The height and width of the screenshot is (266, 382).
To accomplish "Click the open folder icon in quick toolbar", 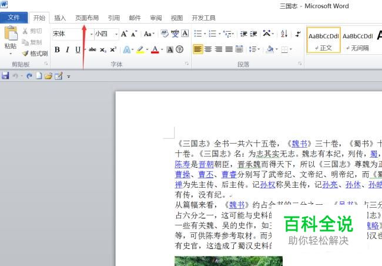I will pyautogui.click(x=49, y=76).
